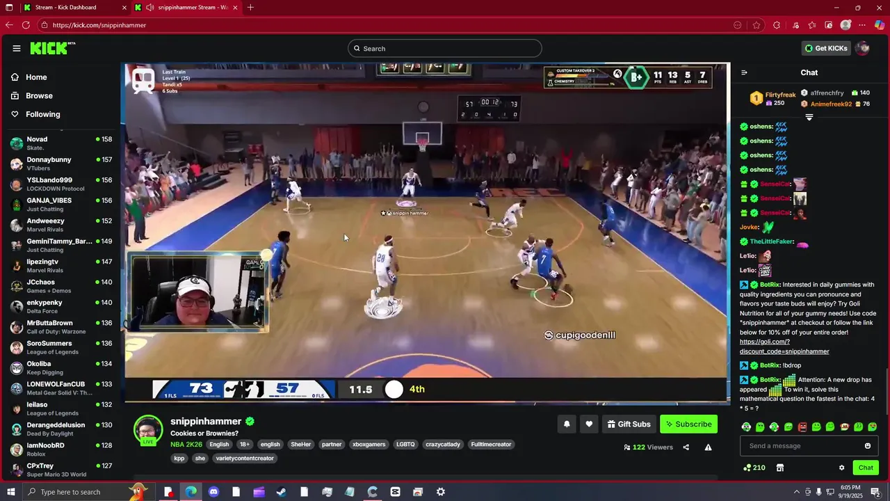The height and width of the screenshot is (501, 890).
Task: Open the user profile avatar menu
Action: click(x=862, y=48)
